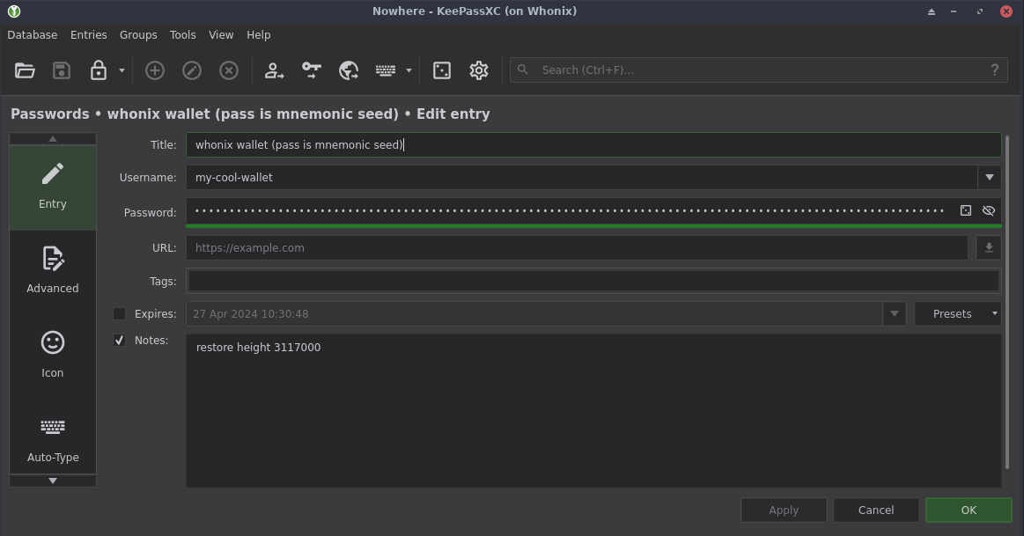Click the Lock Database padlock icon
The height and width of the screenshot is (536, 1024).
click(99, 70)
